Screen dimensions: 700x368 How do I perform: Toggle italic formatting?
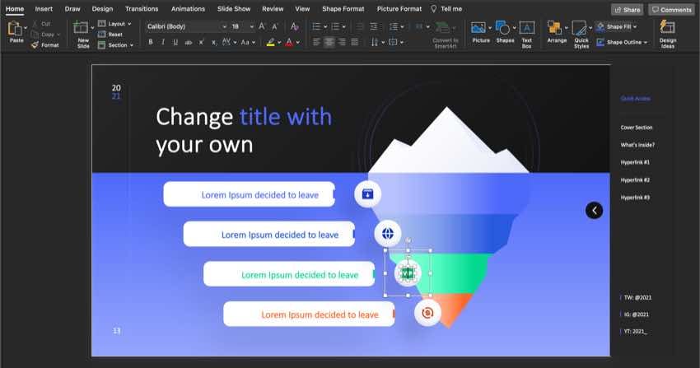163,42
